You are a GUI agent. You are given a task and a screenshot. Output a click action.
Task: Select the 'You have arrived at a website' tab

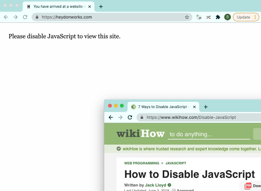click(x=59, y=7)
